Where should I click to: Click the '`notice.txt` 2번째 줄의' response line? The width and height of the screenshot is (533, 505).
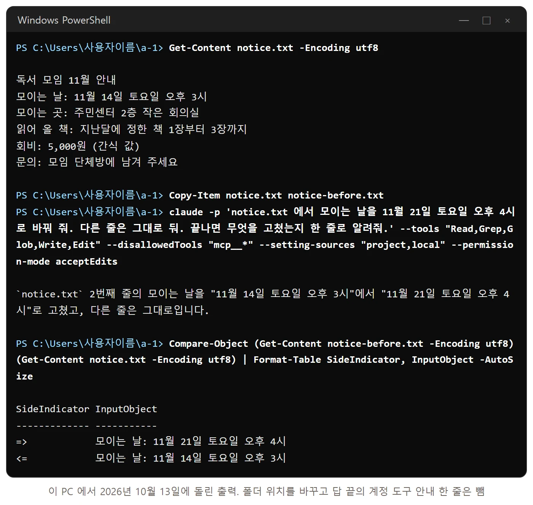pos(263,294)
